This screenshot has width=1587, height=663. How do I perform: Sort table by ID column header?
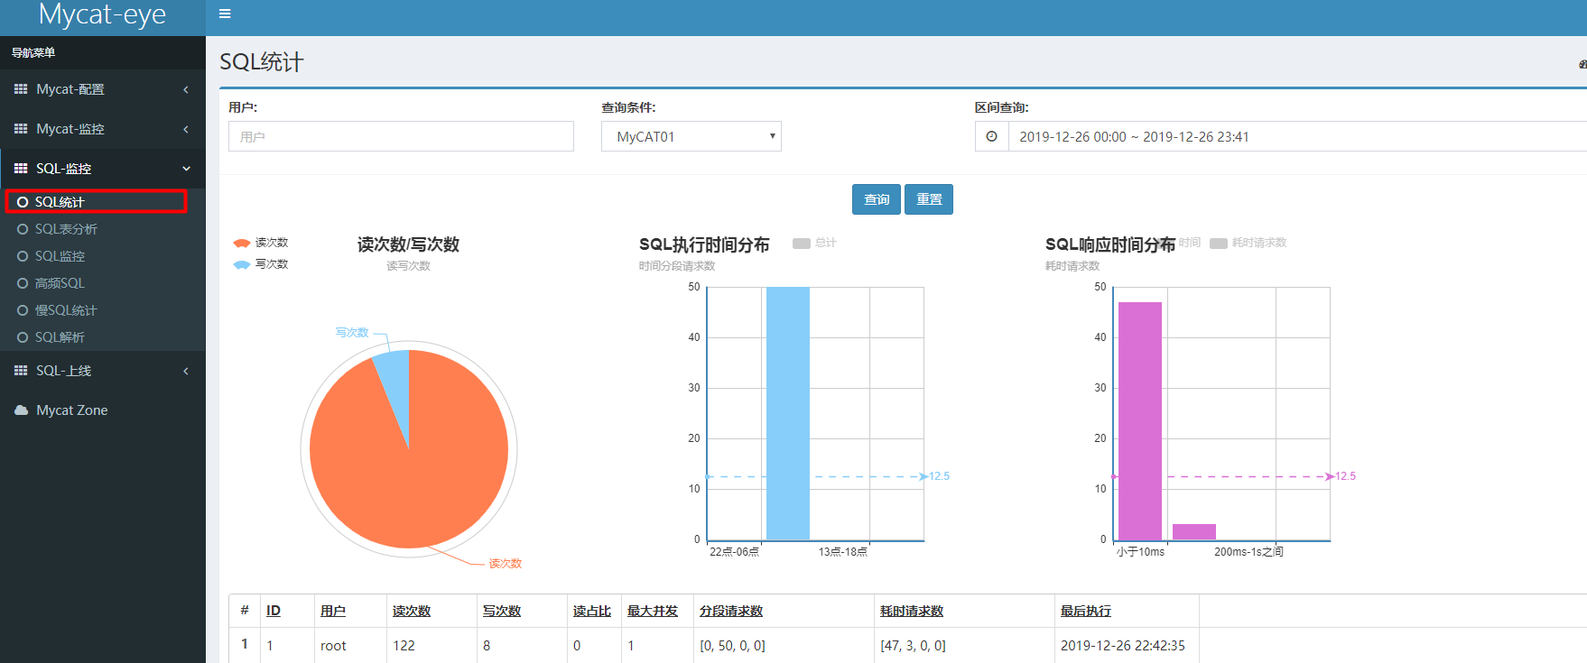click(x=274, y=611)
